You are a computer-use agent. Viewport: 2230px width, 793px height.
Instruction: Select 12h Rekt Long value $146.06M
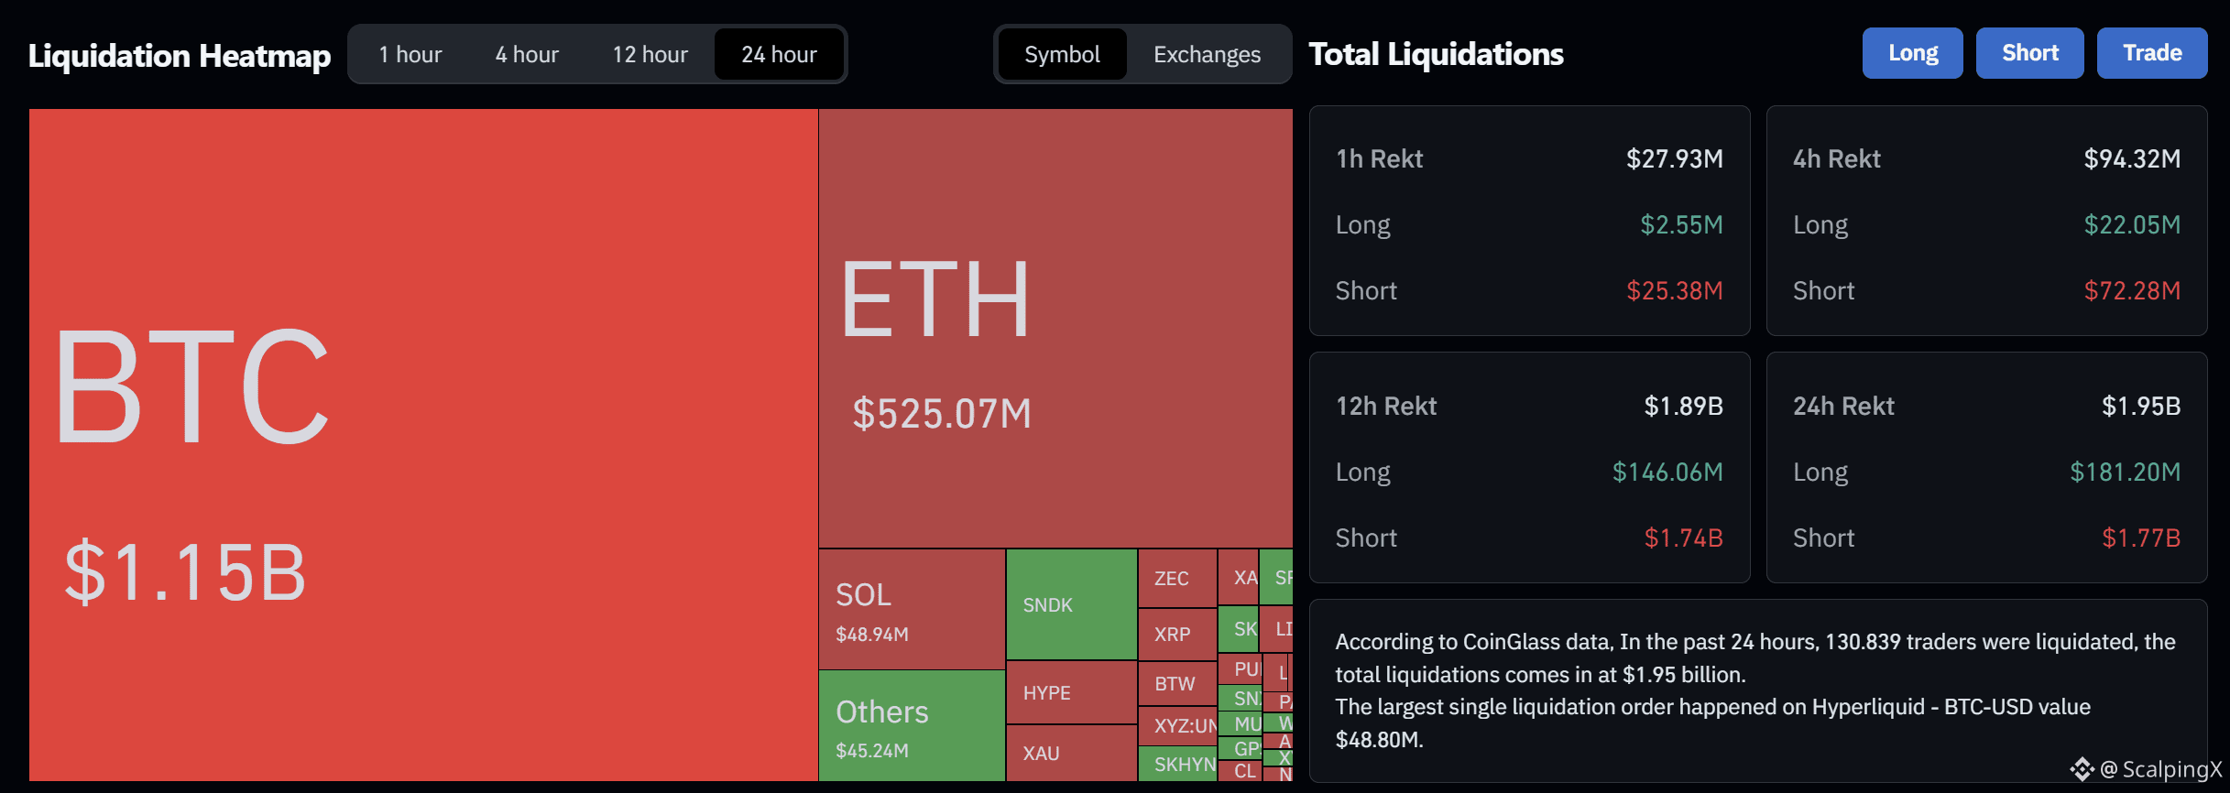pyautogui.click(x=1667, y=473)
